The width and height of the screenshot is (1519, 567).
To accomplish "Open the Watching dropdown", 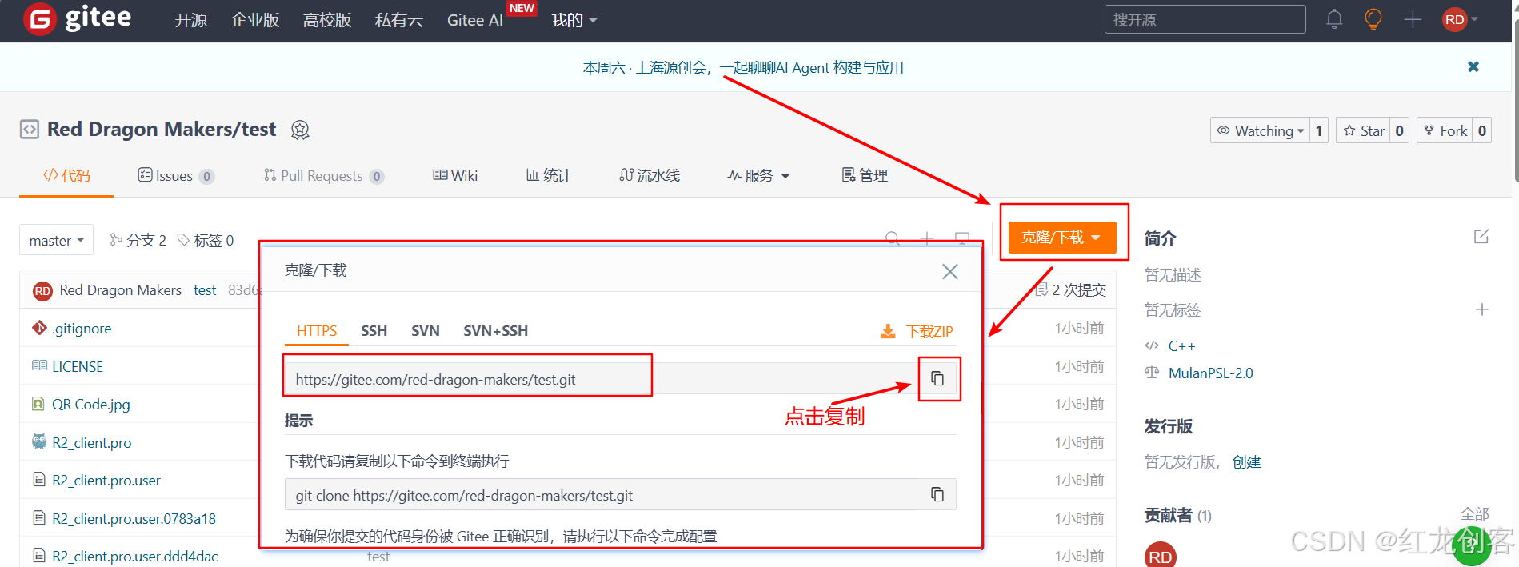I will [1260, 130].
